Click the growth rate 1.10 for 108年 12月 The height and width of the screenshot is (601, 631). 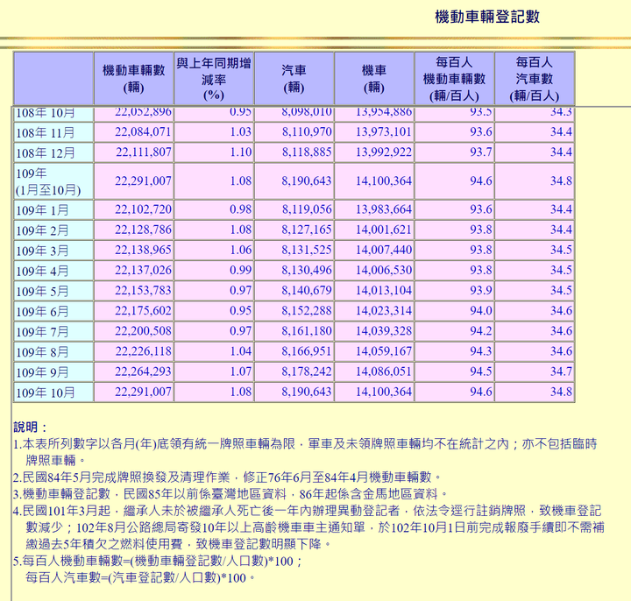241,152
